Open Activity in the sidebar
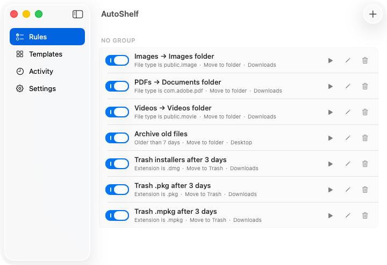Screen dimensions: 387x265 click(47, 71)
